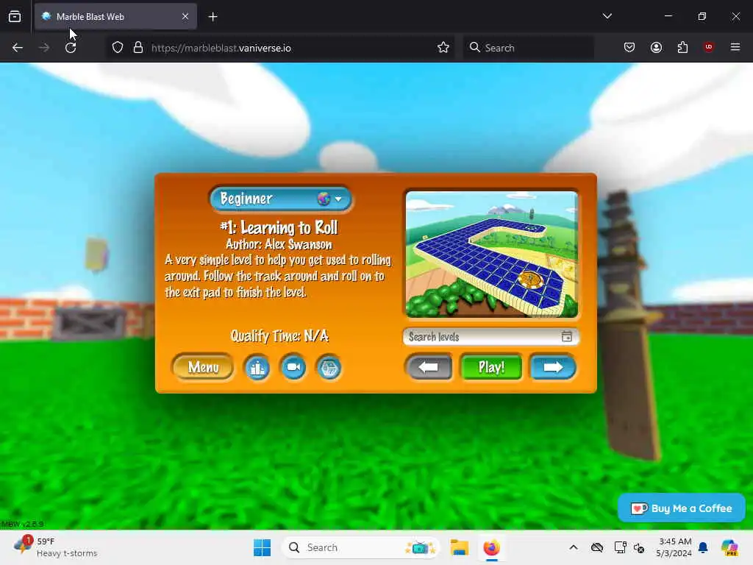The width and height of the screenshot is (753, 565).
Task: Open the weather widget showing 59°F
Action: [55, 547]
